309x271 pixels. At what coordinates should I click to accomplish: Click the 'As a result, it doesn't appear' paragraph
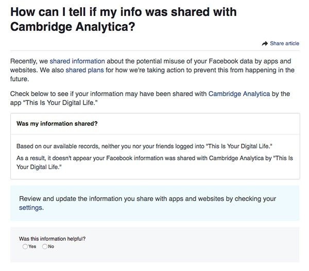(154, 162)
